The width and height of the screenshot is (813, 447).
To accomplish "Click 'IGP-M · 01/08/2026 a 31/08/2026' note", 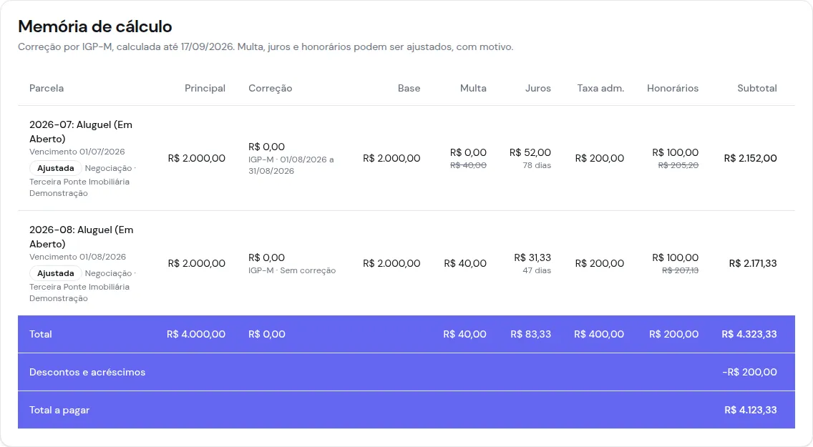I will (x=291, y=165).
